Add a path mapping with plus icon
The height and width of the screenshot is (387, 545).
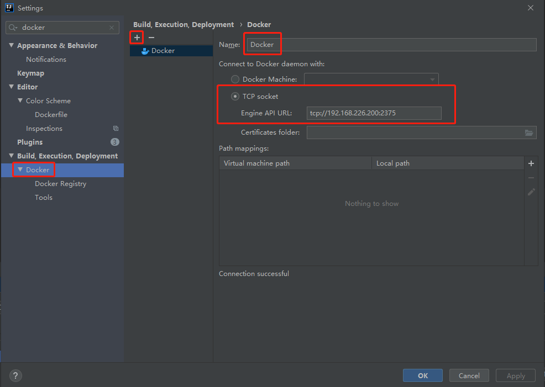531,163
